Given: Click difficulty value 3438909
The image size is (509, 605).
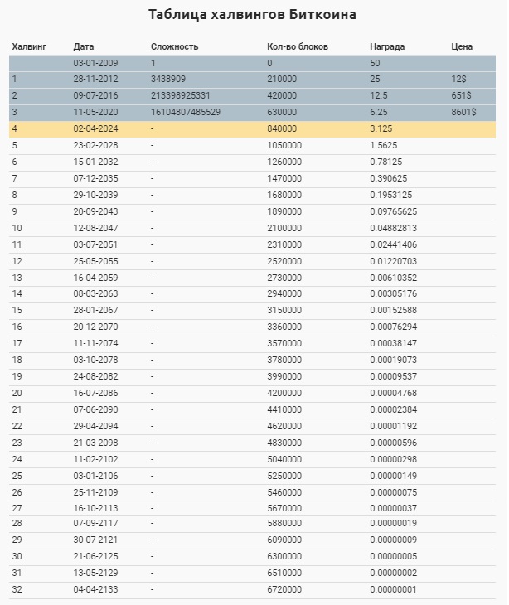Looking at the screenshot, I should [x=168, y=80].
